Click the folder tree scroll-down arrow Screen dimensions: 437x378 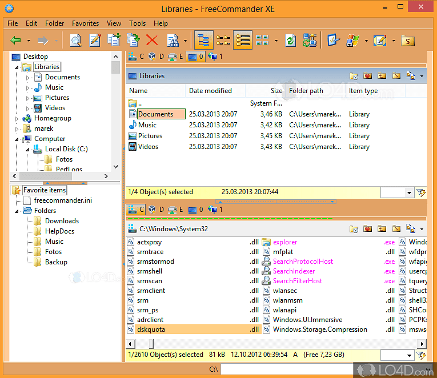(115, 167)
